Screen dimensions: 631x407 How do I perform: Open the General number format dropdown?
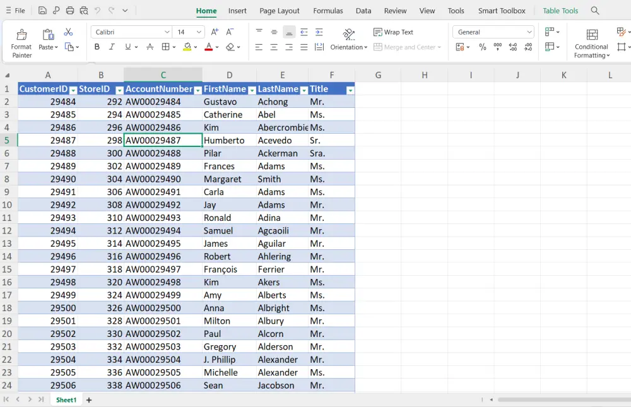click(529, 32)
